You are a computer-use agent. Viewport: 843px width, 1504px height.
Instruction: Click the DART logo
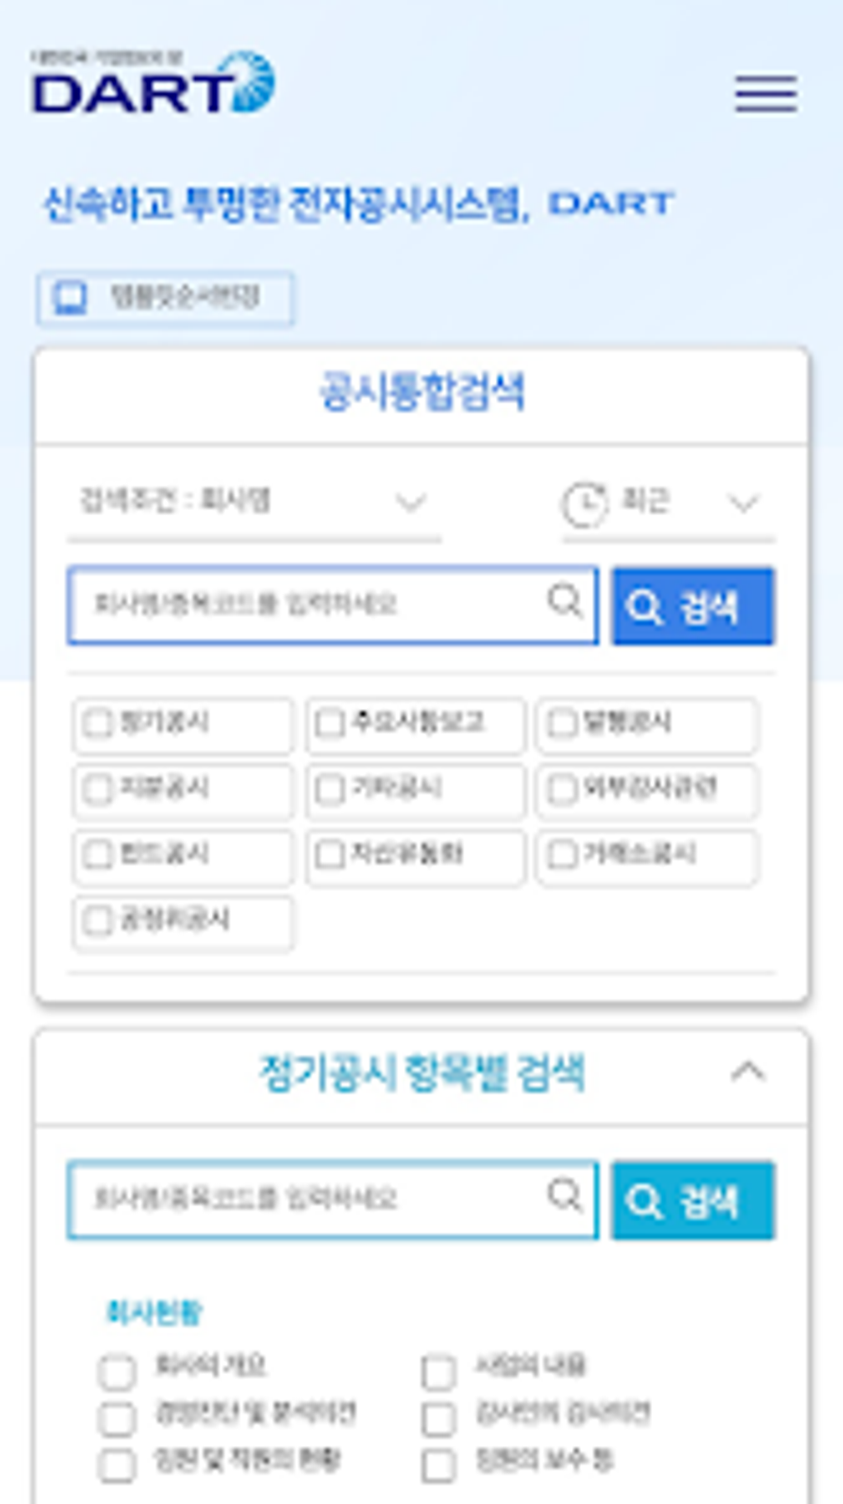153,81
